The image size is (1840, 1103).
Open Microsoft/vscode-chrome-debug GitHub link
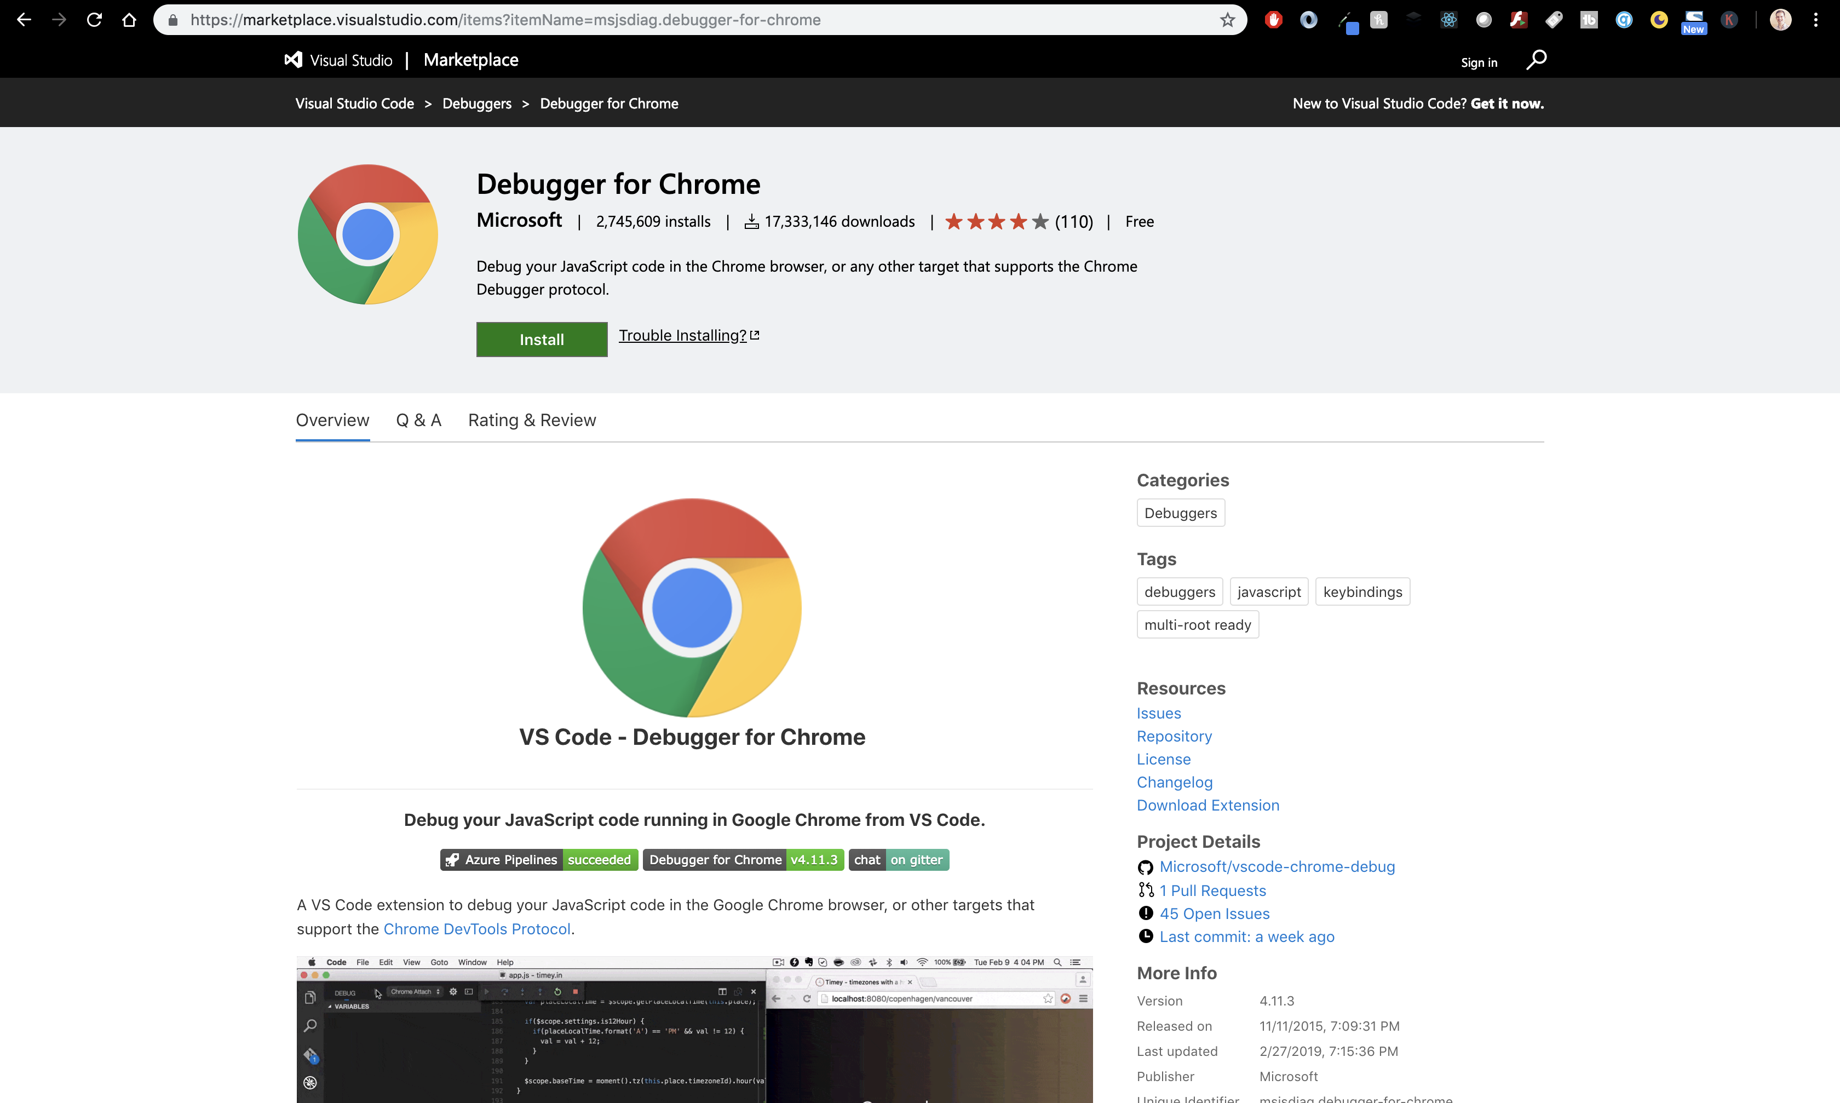tap(1277, 866)
